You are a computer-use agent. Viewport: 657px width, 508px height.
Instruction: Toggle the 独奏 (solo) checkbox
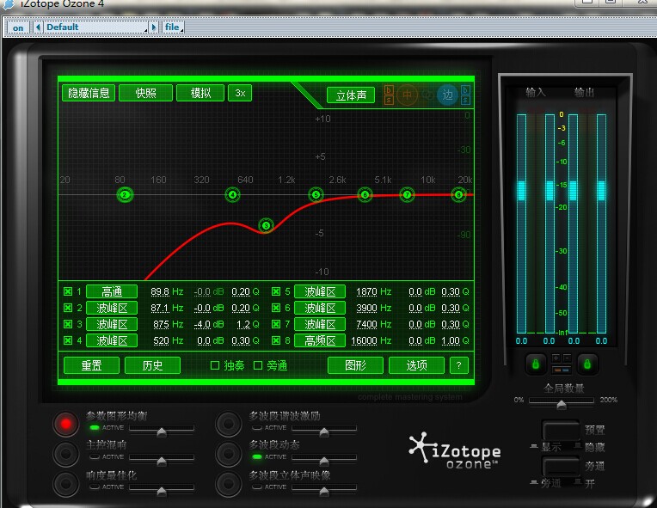pos(214,365)
